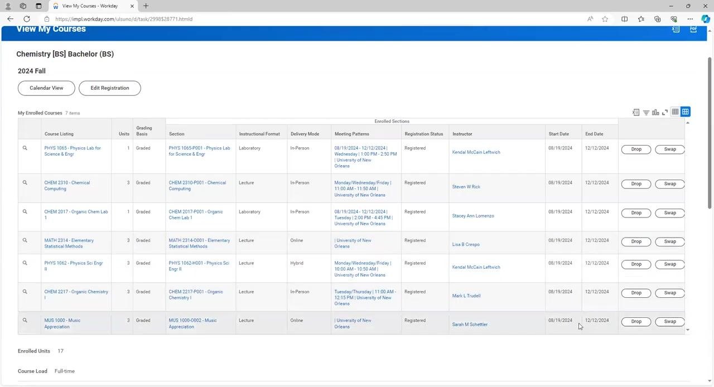Sort by Course Listing column header
Screen dimensions: 714x387
pyautogui.click(x=59, y=134)
